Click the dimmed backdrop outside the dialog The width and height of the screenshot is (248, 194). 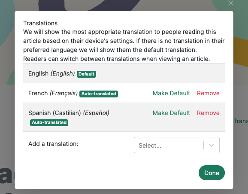pos(7,127)
